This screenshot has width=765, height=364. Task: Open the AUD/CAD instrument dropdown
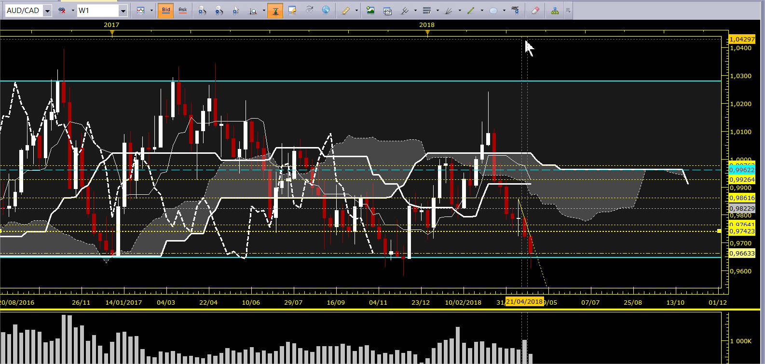pos(47,11)
